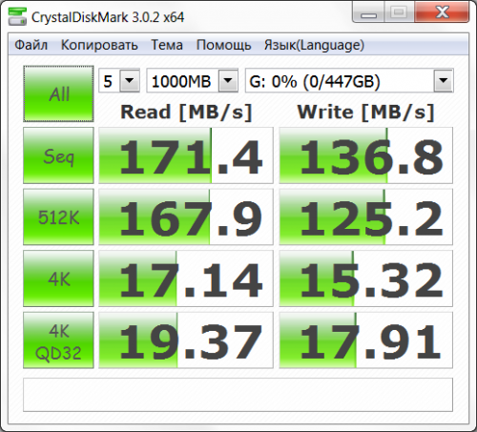This screenshot has height=432, width=477.
Task: Run all benchmarks with the All button
Action: pos(58,93)
